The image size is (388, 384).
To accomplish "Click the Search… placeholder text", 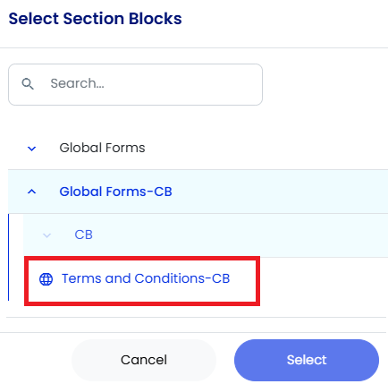I will coord(78,83).
